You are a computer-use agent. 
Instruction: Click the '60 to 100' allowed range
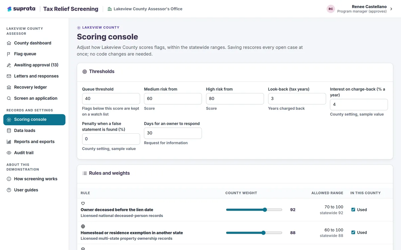334,230
